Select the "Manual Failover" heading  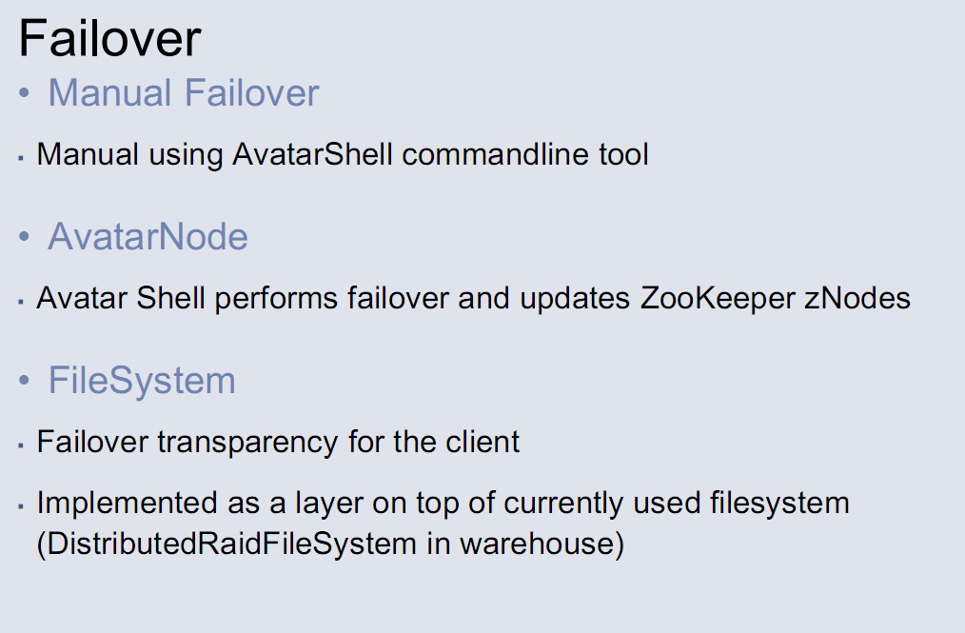[183, 93]
